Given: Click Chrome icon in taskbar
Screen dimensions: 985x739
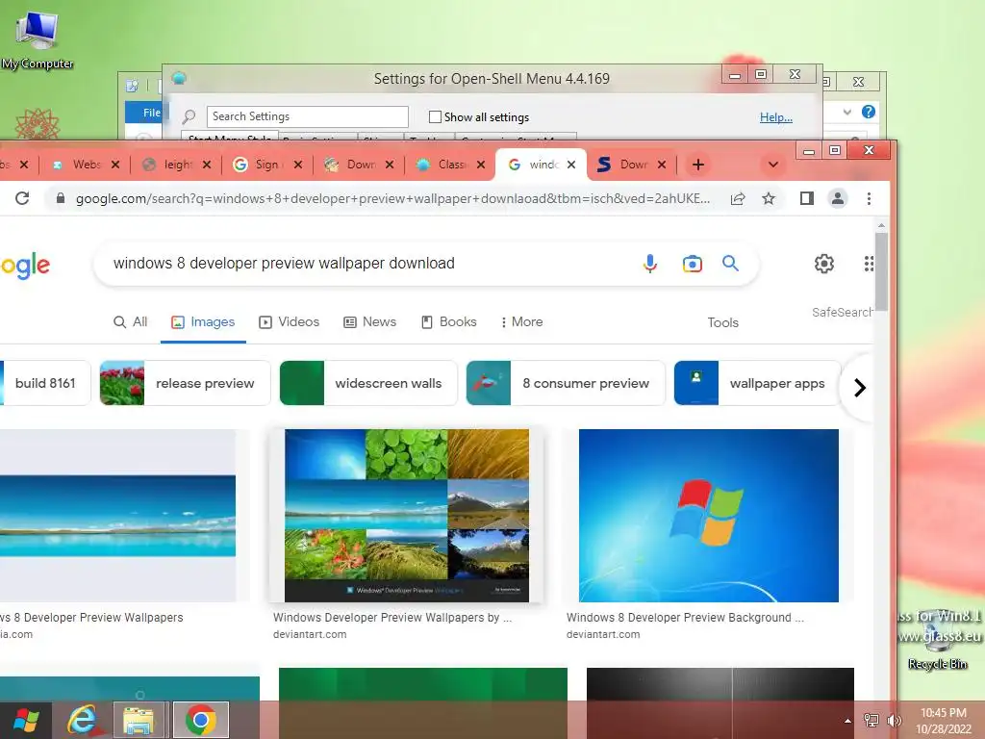Looking at the screenshot, I should point(200,720).
